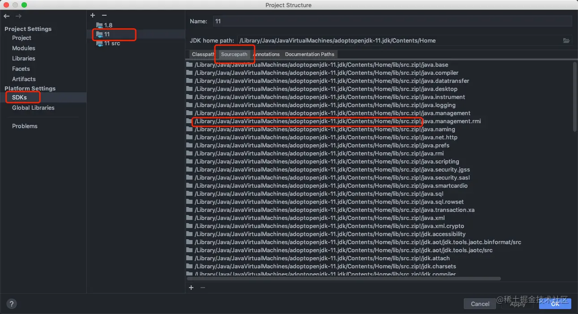The height and width of the screenshot is (314, 578).
Task: Select the java.security.sasl source path row
Action: click(x=379, y=177)
